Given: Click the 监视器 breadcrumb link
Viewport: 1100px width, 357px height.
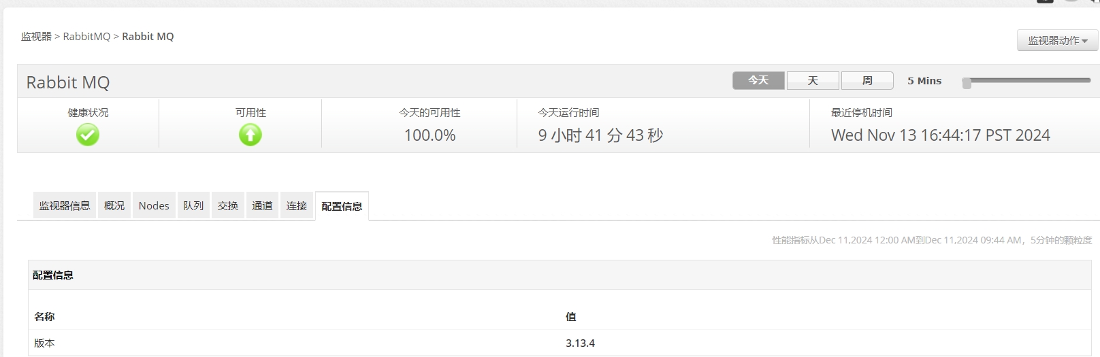Looking at the screenshot, I should click(x=36, y=37).
